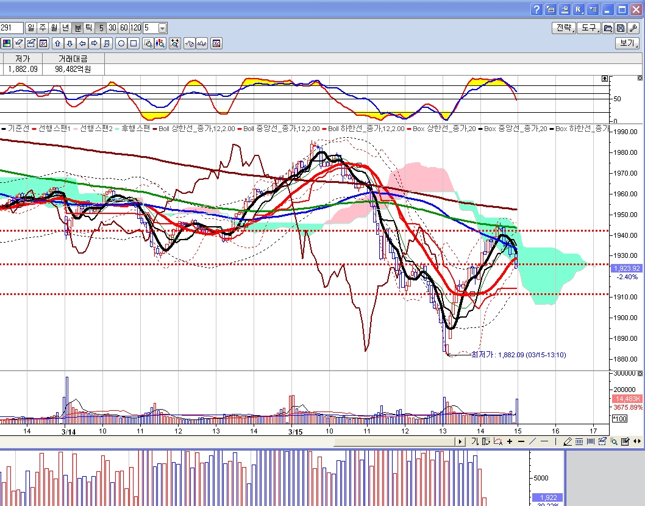The height and width of the screenshot is (506, 645).
Task: Click the stock code input field
Action: pyautogui.click(x=12, y=28)
